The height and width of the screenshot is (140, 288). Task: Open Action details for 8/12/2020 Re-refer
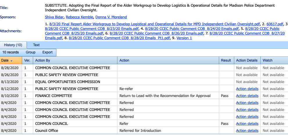point(247,89)
